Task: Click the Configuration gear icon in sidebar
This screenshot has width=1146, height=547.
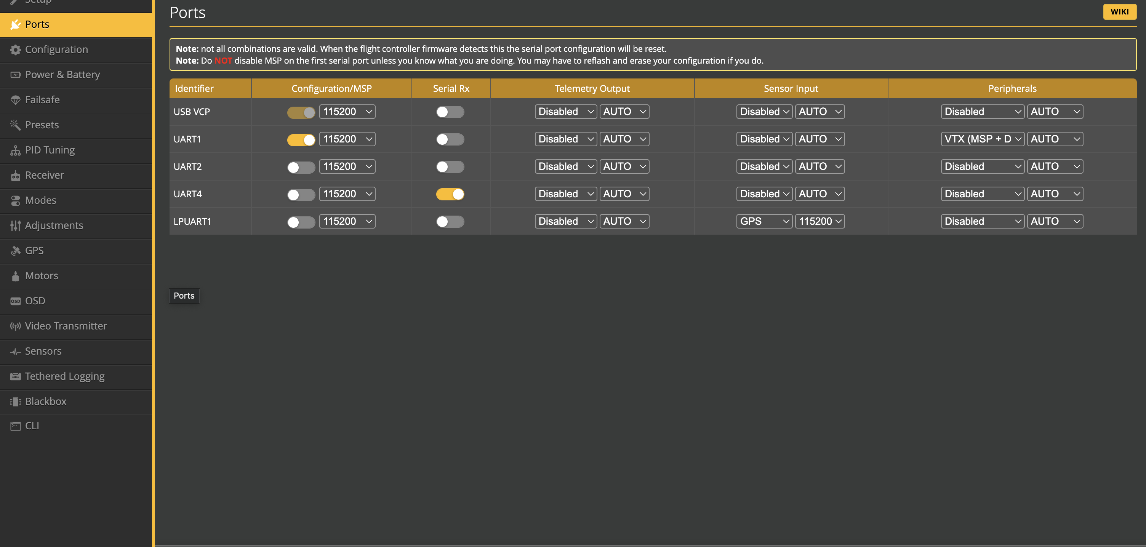Action: click(16, 50)
